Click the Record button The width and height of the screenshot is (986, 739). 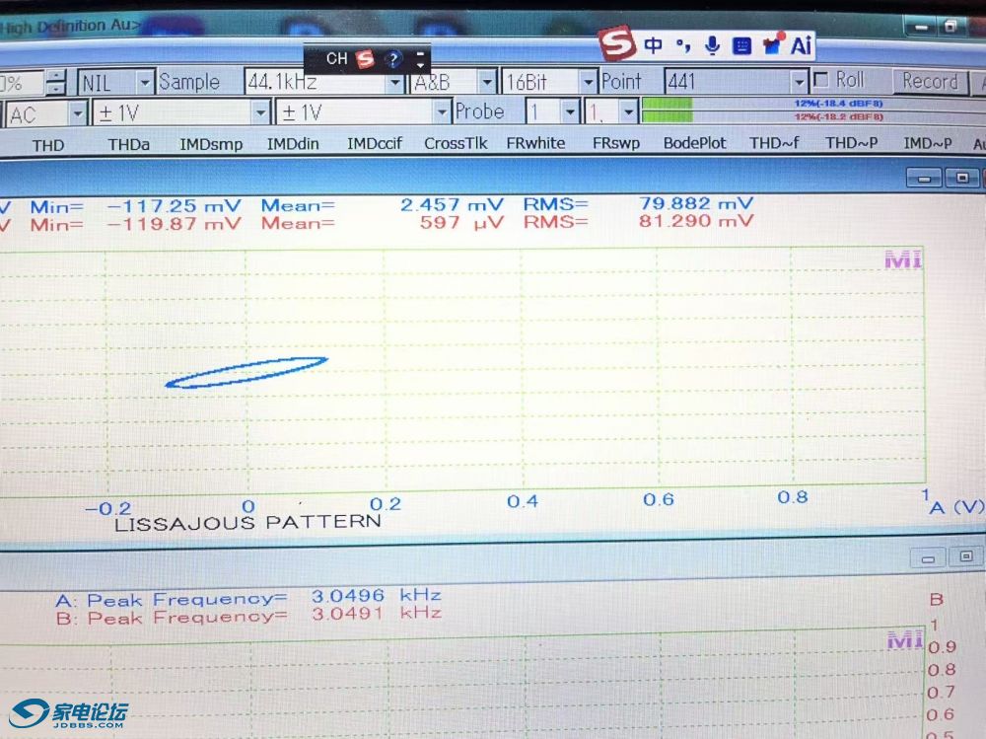(x=930, y=81)
